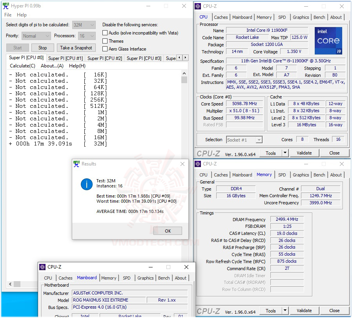Click Core Speed value 5098.78 MHz
This screenshot has width=352, height=318.
tap(244, 104)
